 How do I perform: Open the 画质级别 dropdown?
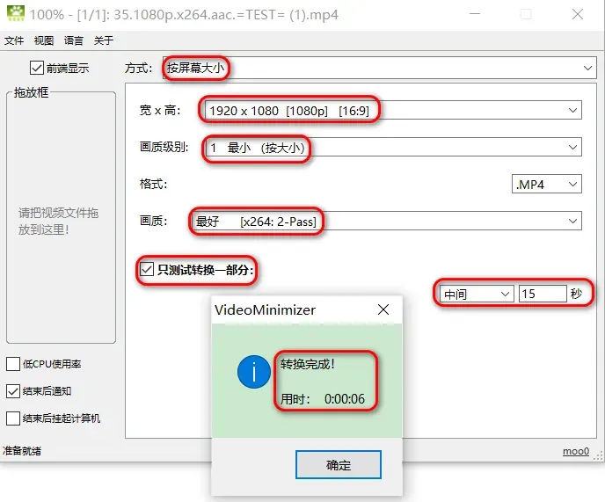393,147
